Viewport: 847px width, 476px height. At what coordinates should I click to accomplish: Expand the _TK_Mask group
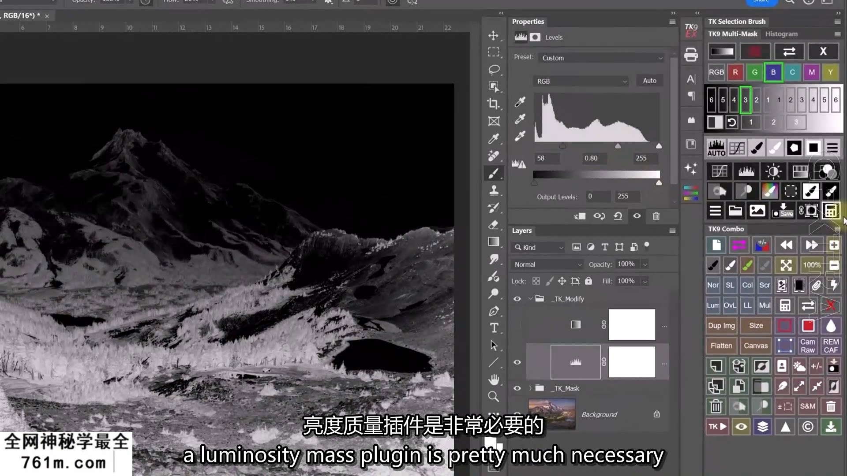[x=530, y=388]
